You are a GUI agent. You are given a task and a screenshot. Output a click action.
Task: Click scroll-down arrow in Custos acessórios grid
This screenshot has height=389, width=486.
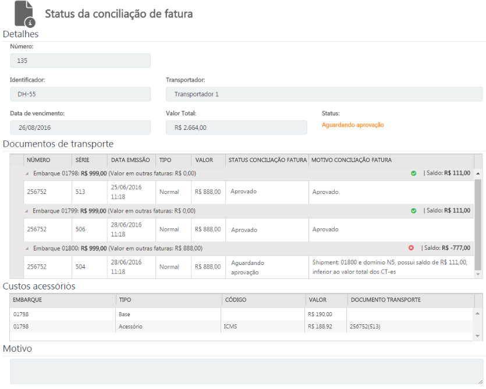point(478,336)
